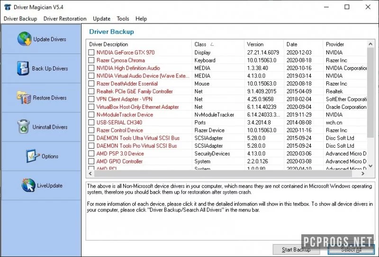The image size is (379, 257).
Task: Click date cell 2018-02-04
Action: (x=299, y=99)
